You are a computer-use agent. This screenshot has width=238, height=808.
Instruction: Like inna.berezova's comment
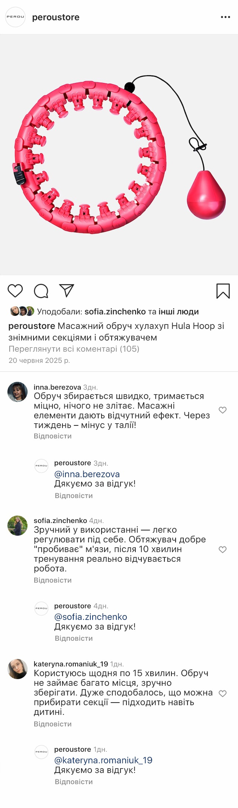222,410
